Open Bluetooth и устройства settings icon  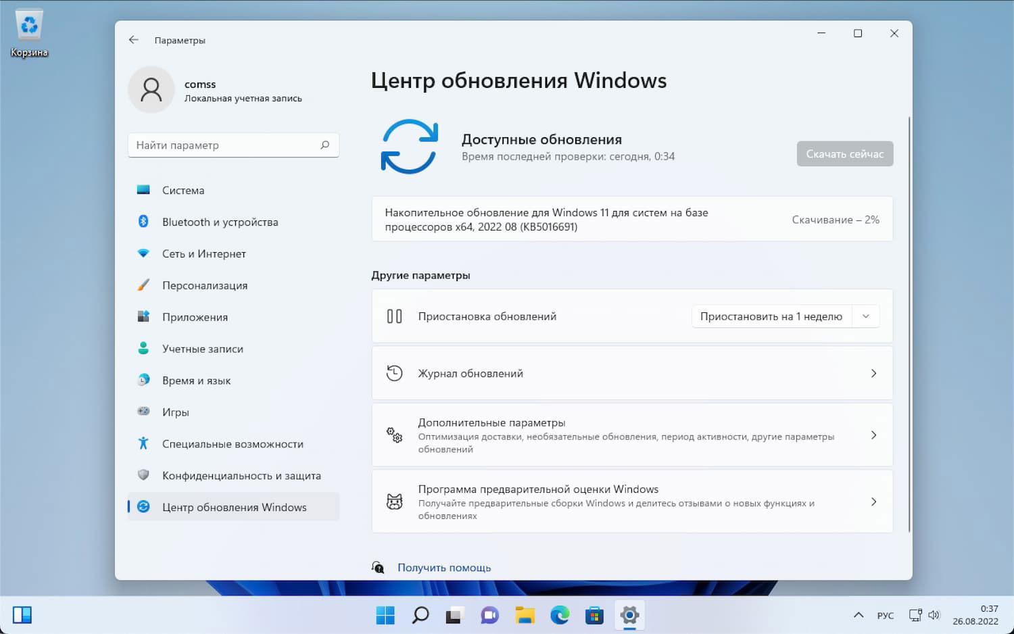click(143, 222)
